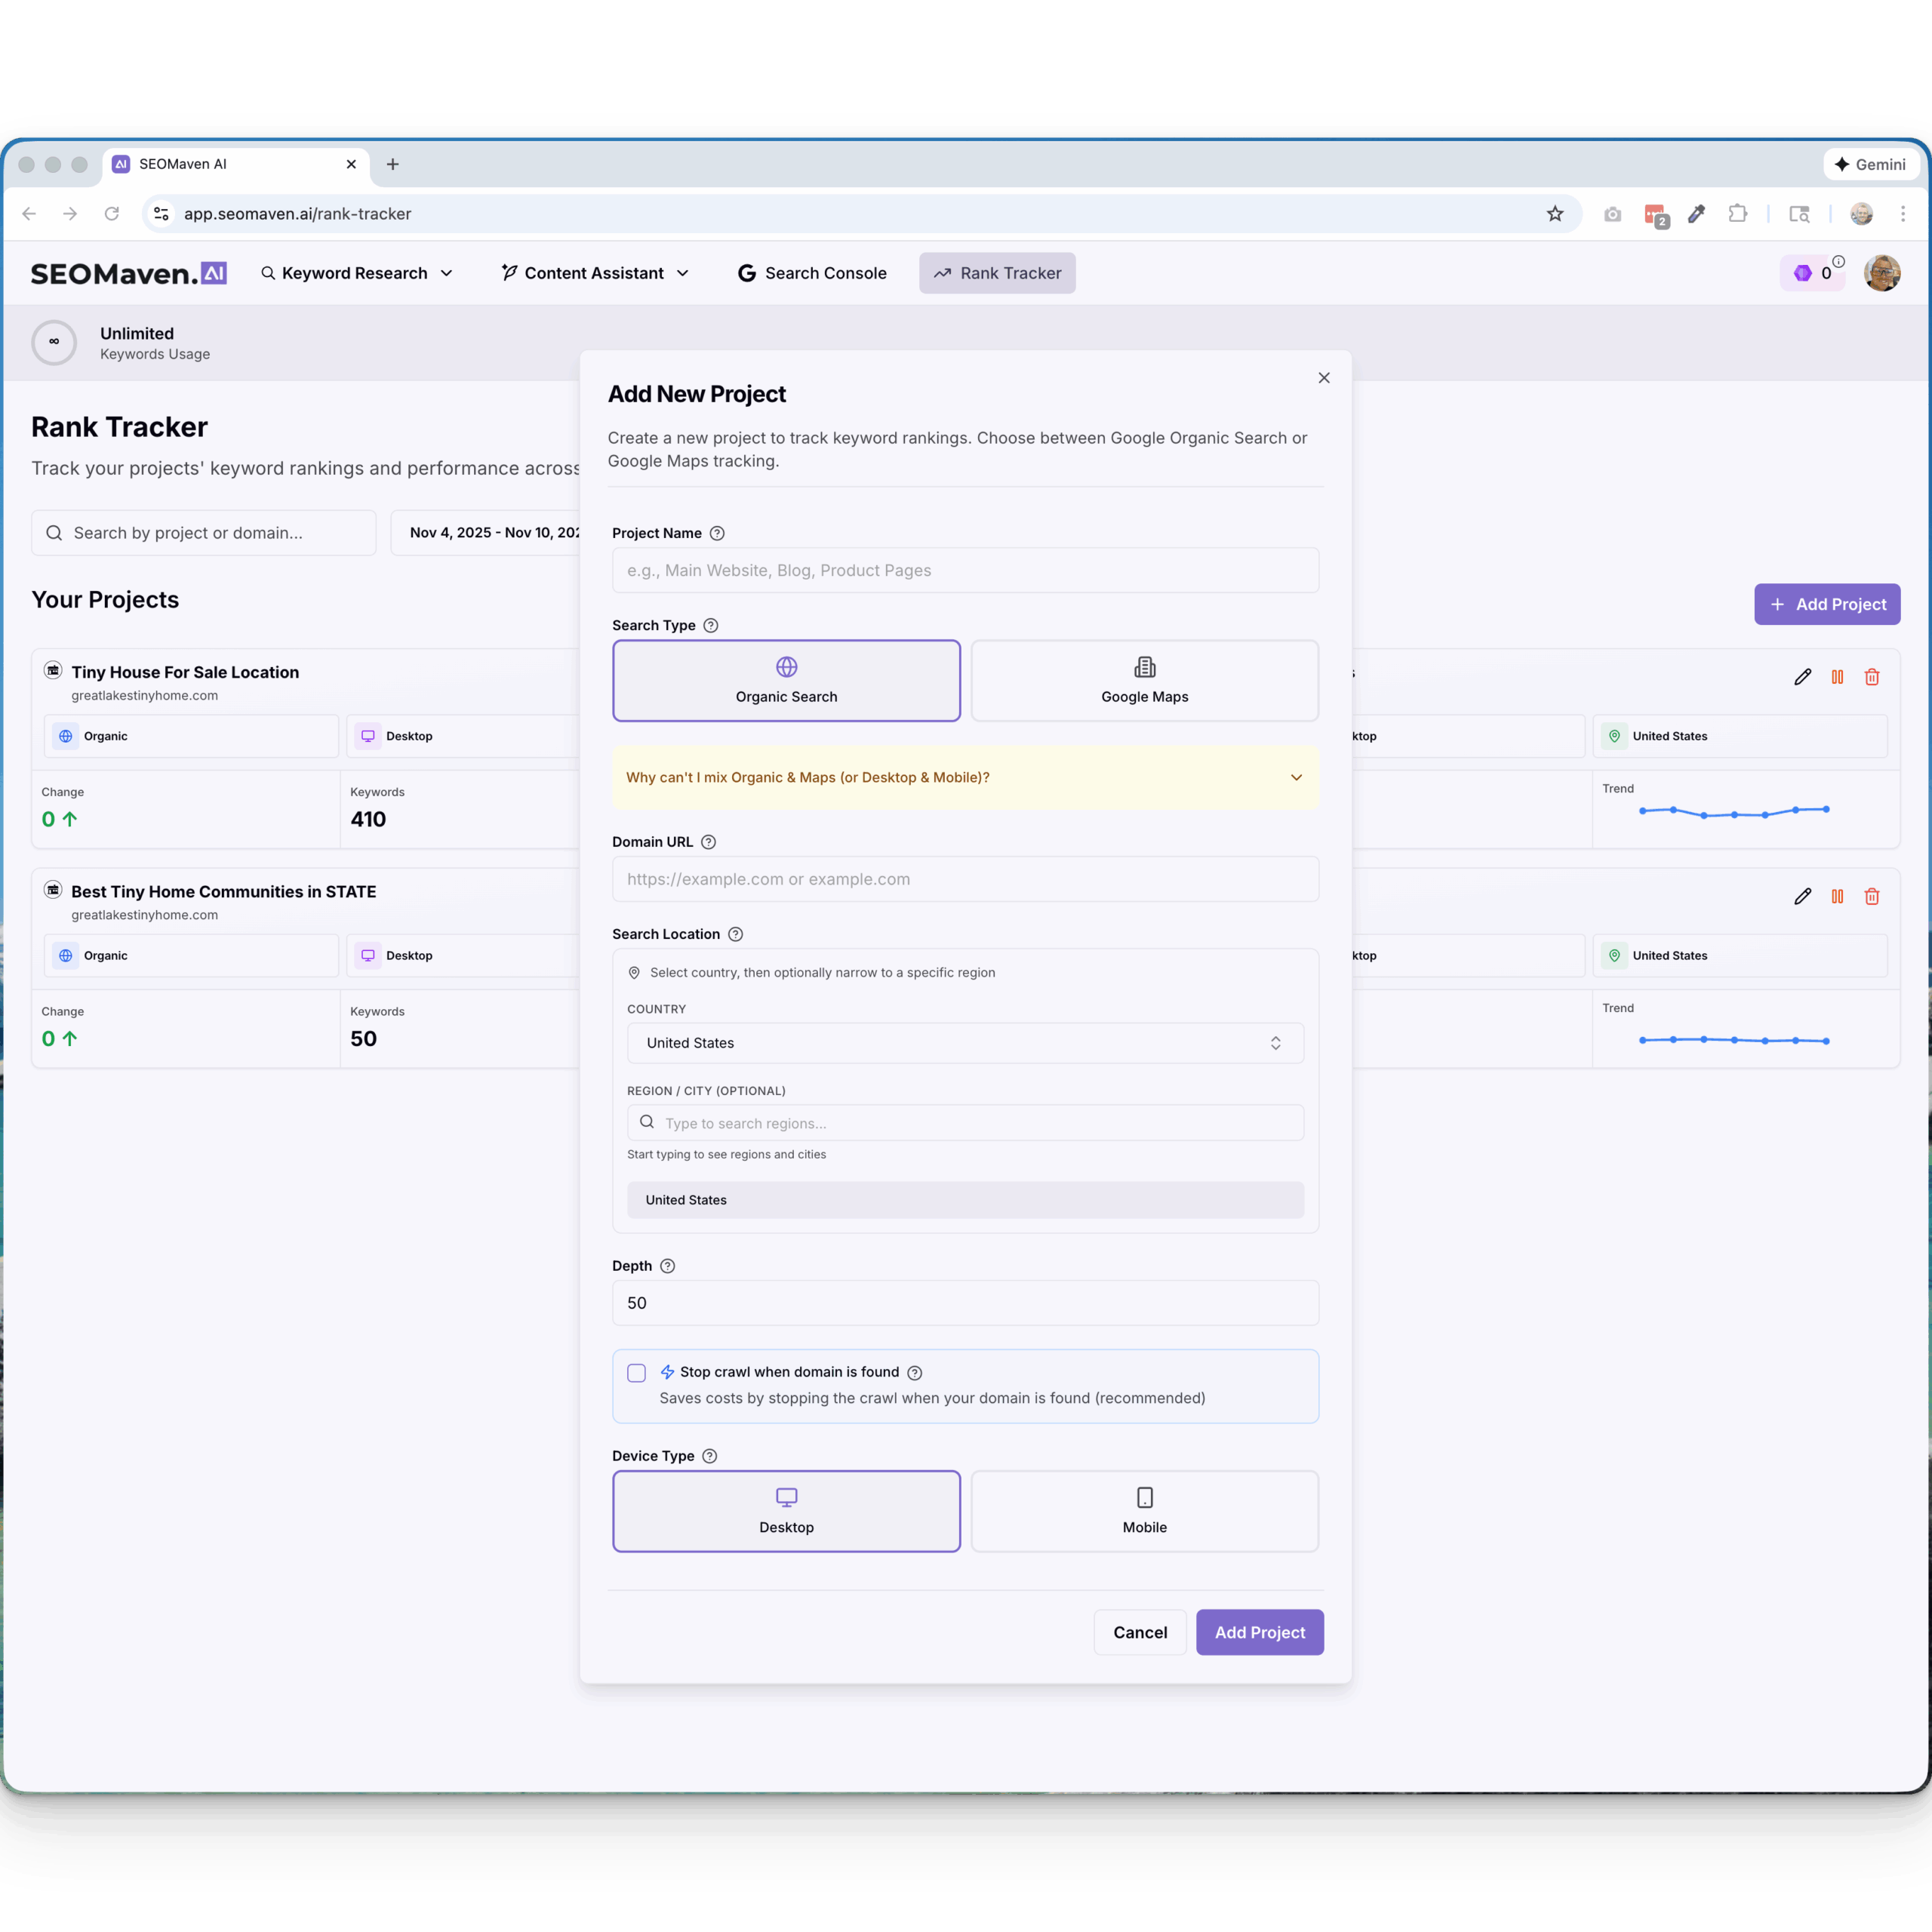Select Google Maps search type

1144,680
